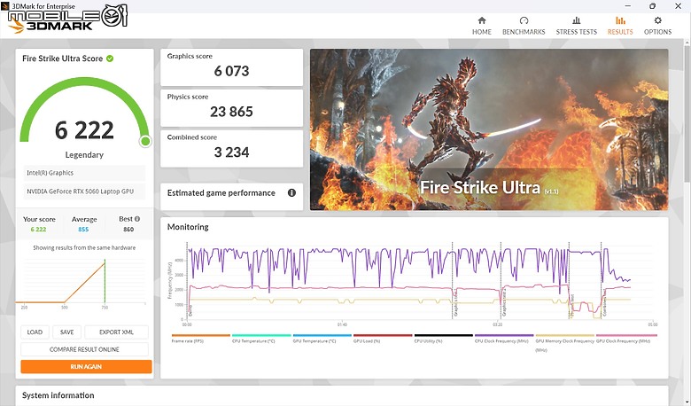Click COMPARE RESULT ONLINE button
The height and width of the screenshot is (406, 691).
pos(84,349)
